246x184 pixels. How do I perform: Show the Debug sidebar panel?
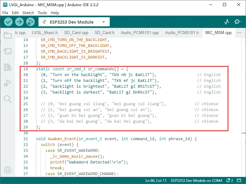click(8, 83)
